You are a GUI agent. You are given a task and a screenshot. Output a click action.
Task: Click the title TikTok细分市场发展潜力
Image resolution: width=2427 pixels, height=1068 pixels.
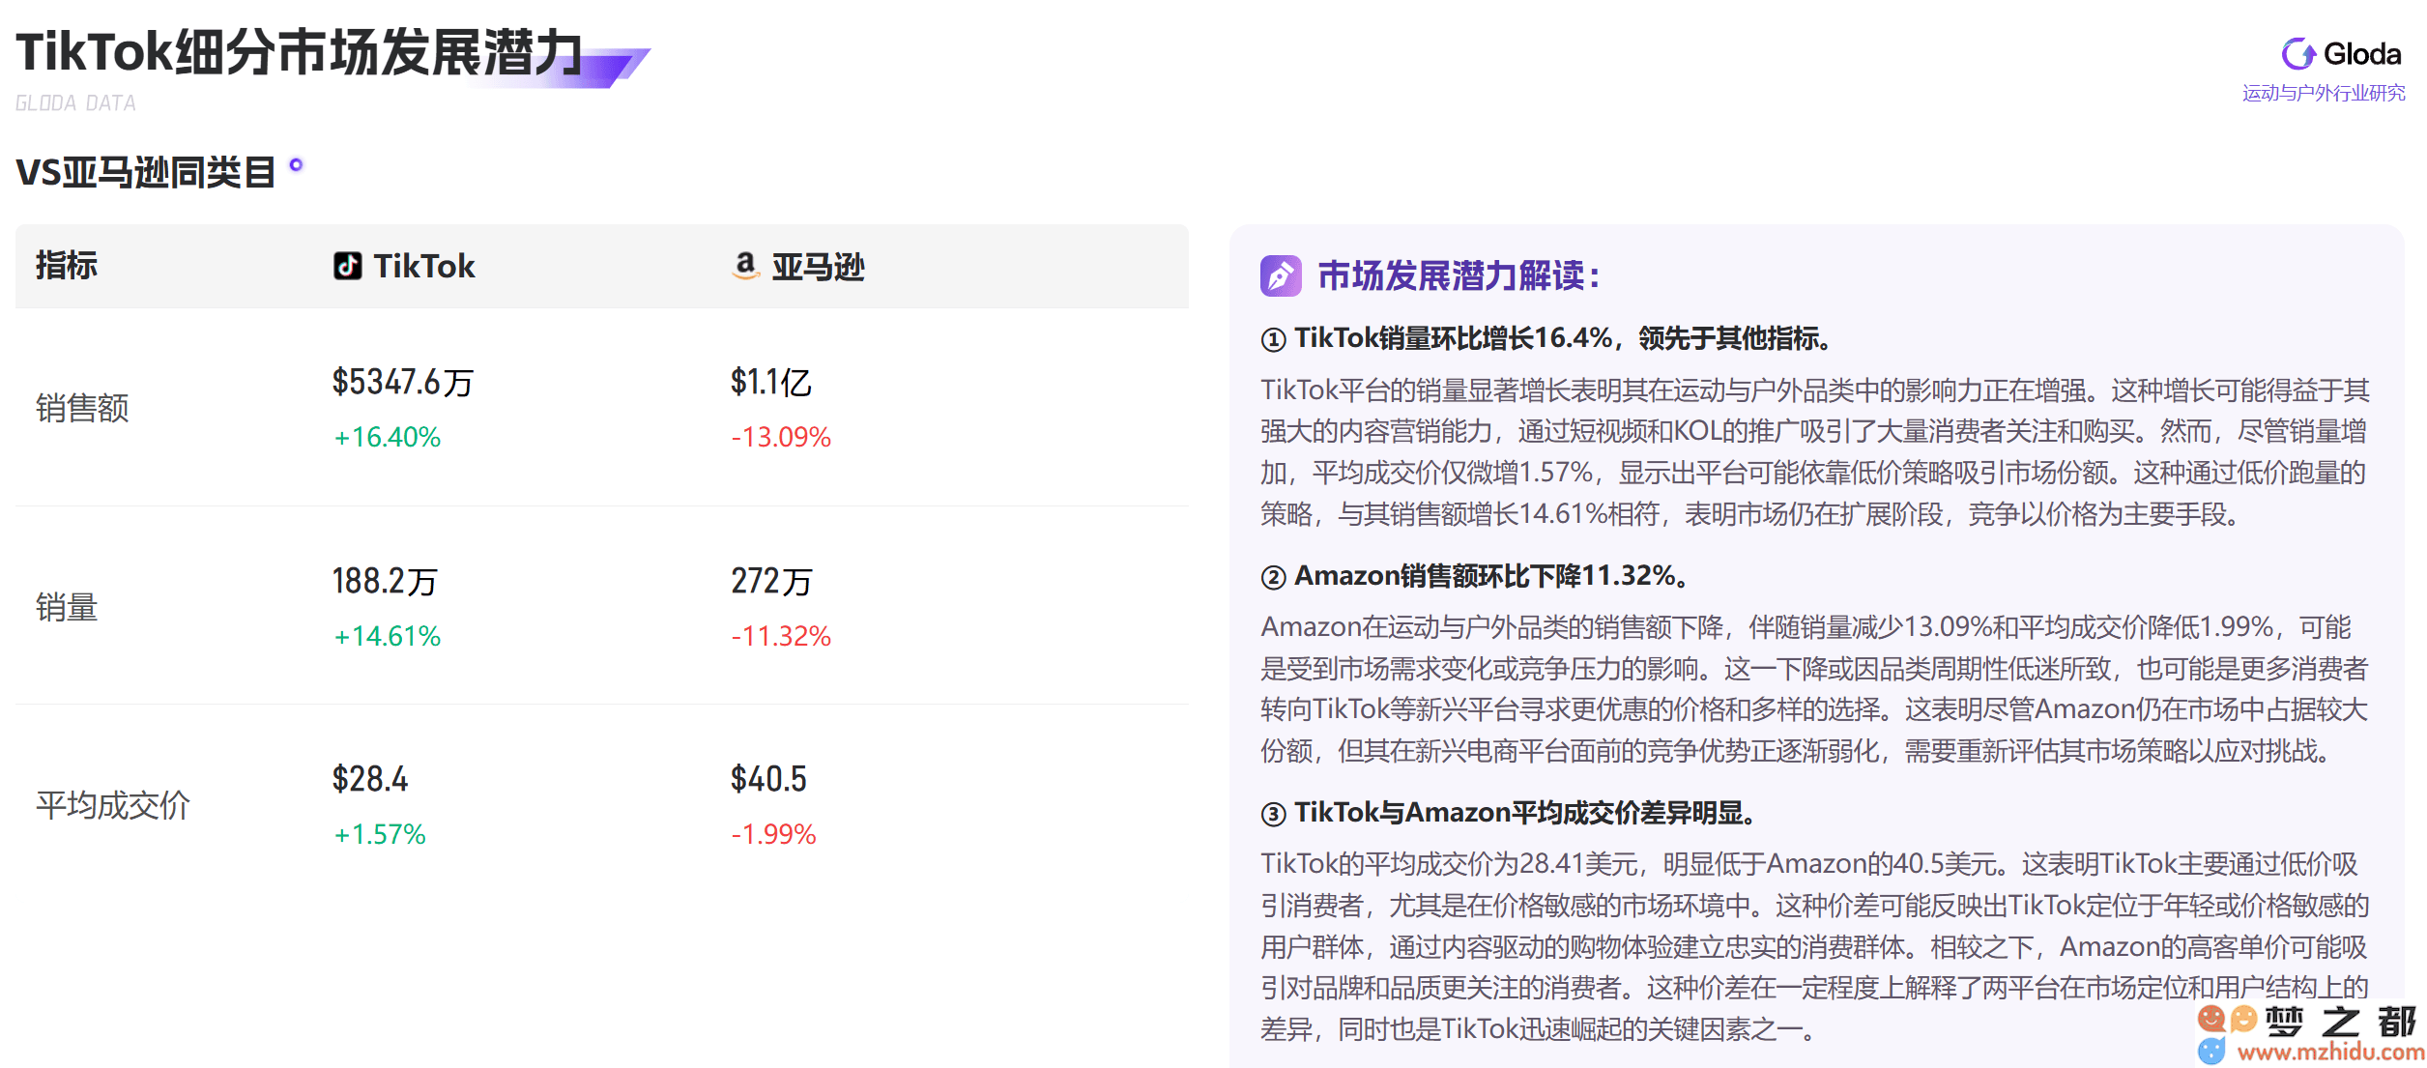click(300, 51)
